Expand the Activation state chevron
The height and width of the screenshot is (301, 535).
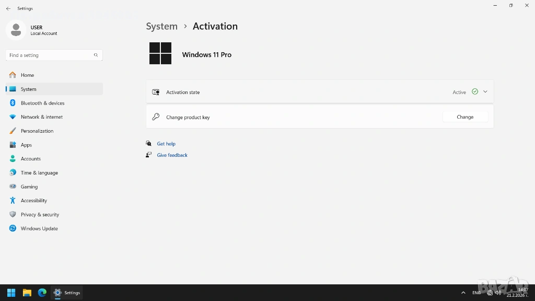[485, 92]
